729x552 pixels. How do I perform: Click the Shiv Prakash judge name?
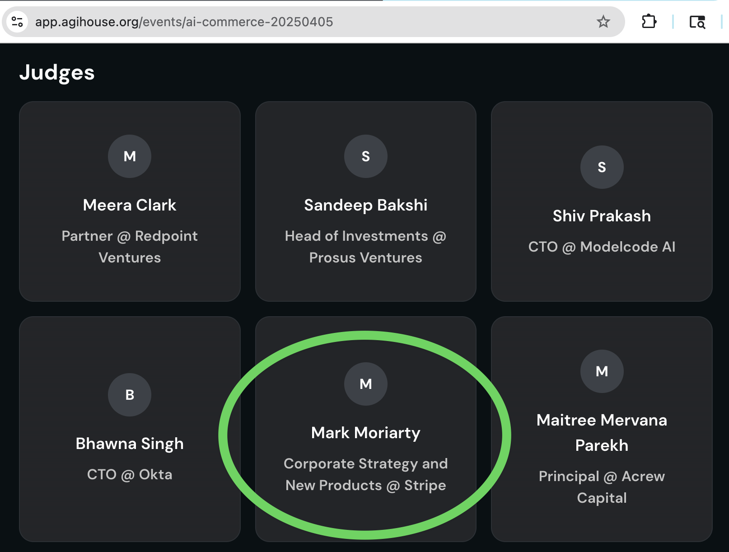pyautogui.click(x=602, y=216)
